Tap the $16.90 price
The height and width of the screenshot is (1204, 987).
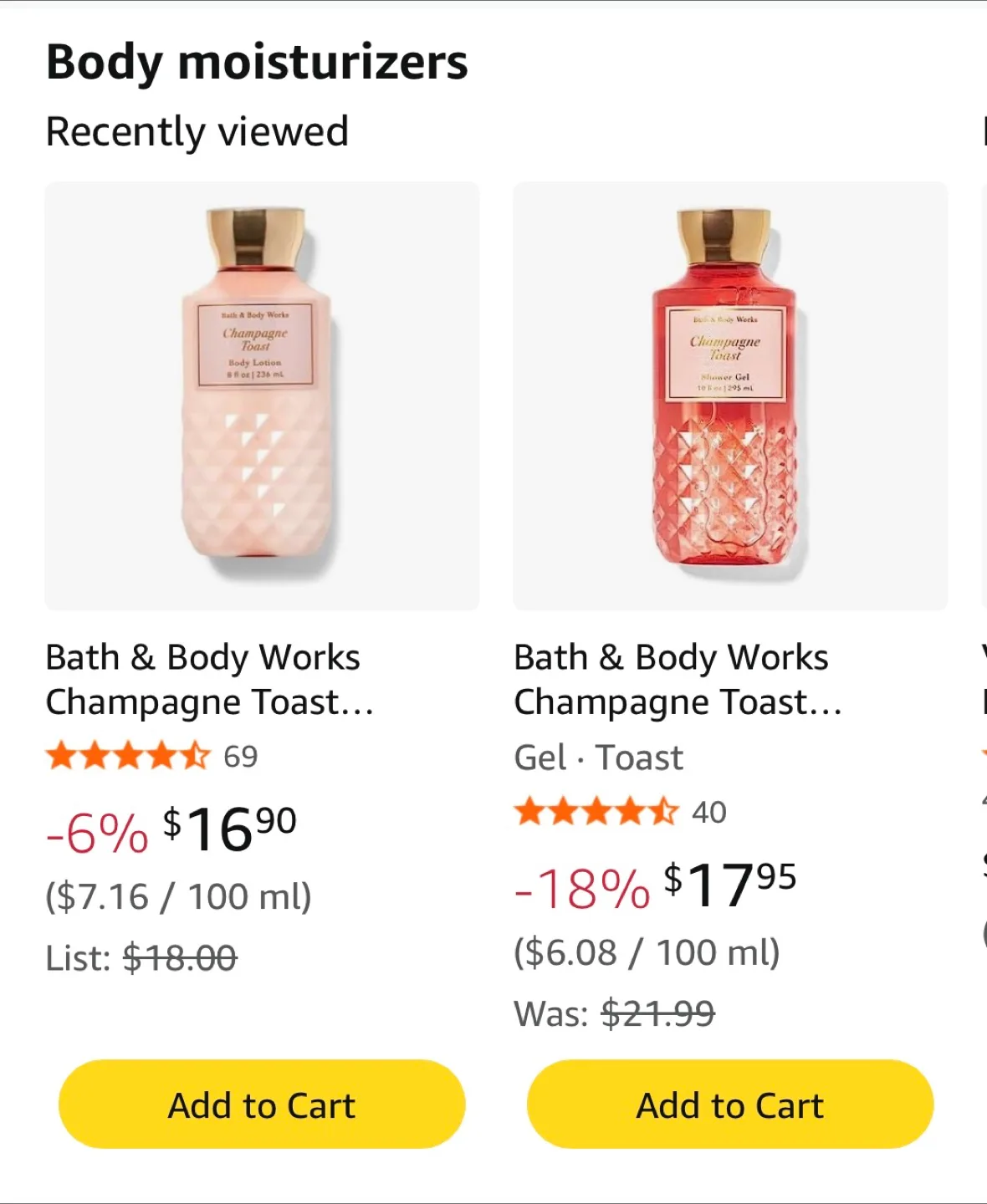click(229, 829)
